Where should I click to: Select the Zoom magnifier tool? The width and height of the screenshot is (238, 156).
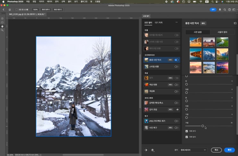[2, 30]
